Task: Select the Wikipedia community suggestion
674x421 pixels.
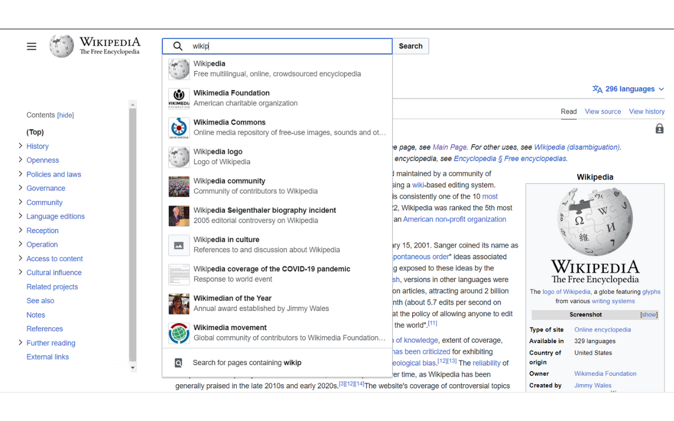Action: (x=277, y=186)
